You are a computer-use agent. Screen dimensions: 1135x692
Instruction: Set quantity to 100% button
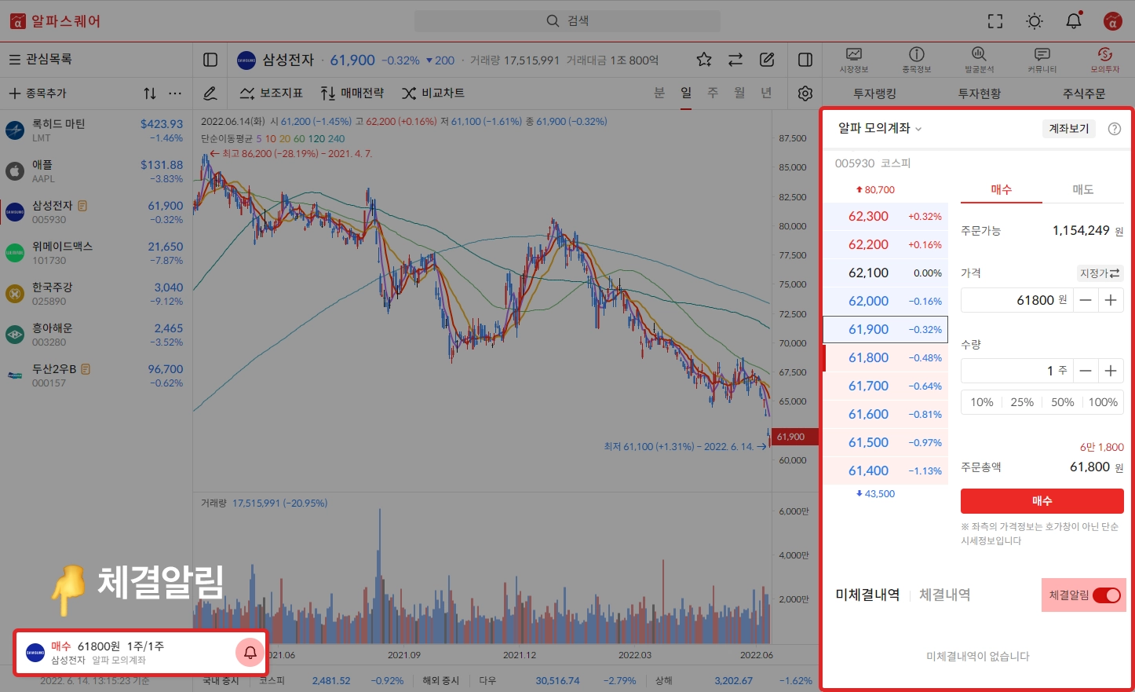tap(1104, 402)
